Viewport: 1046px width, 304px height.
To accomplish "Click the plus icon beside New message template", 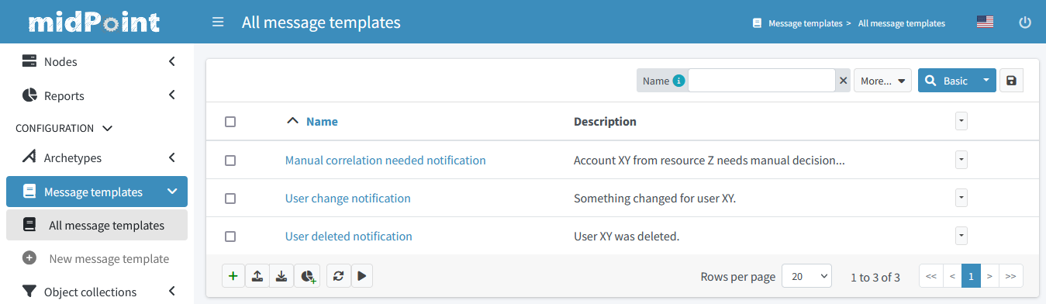I will (29, 258).
